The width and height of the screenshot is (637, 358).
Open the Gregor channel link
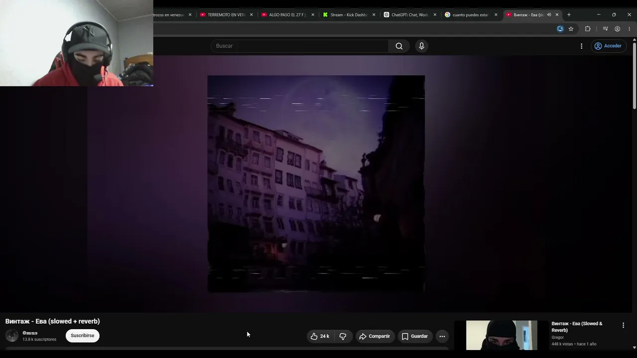point(557,338)
